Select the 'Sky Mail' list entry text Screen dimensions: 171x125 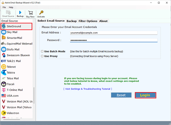click(x=12, y=32)
